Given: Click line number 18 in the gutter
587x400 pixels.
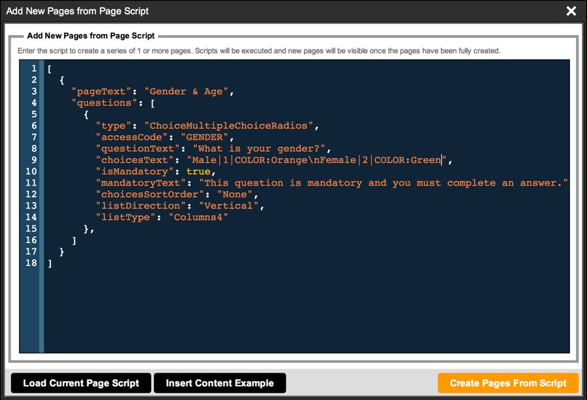Looking at the screenshot, I should 31,263.
